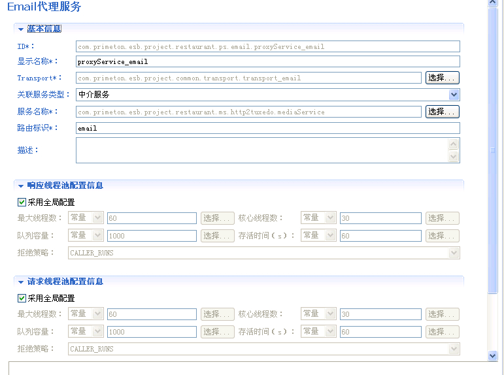Click the ID field with proxyService_email path
The height and width of the screenshot is (375, 504).
267,47
